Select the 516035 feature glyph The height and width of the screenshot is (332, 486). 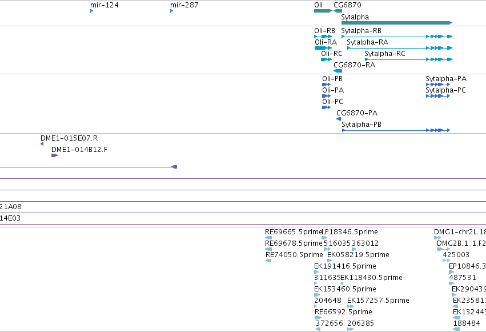(x=327, y=249)
